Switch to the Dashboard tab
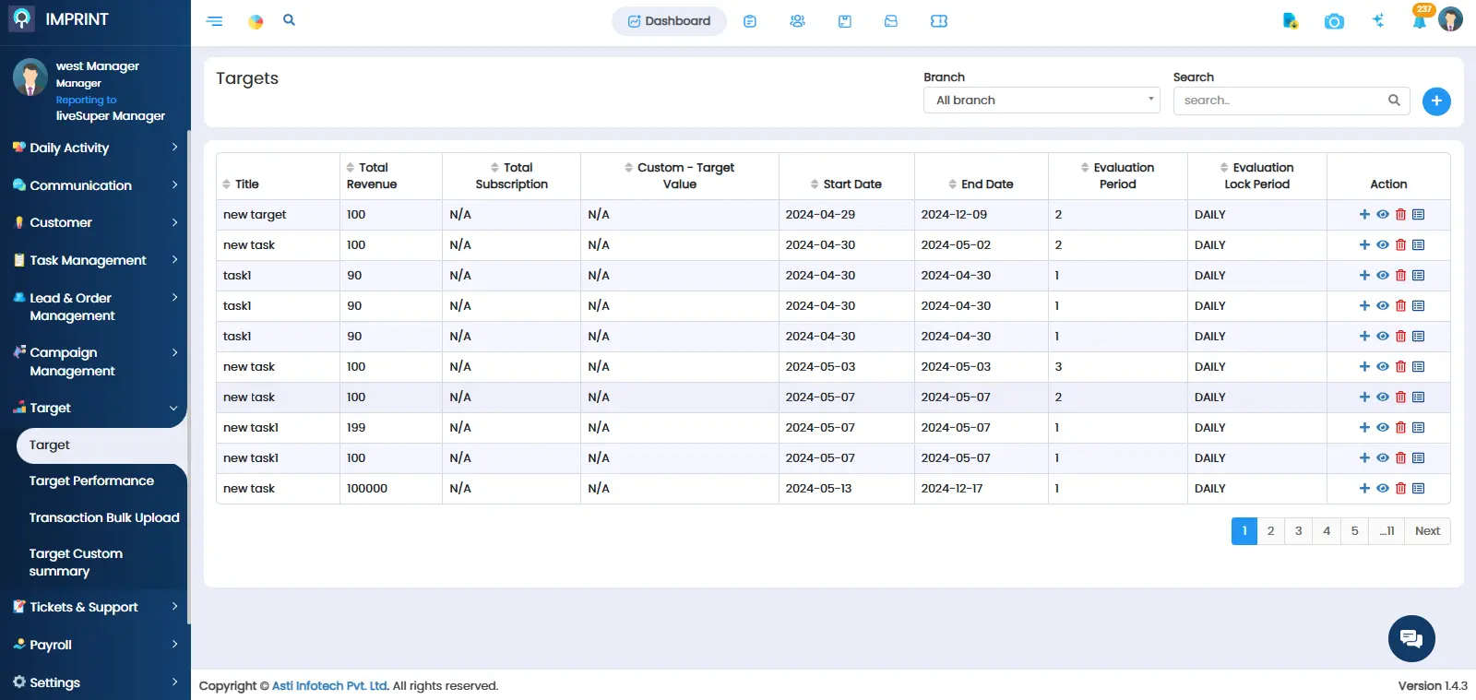 click(669, 21)
